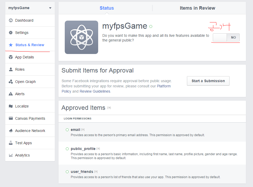The width and height of the screenshot is (253, 187).
Task: Open the Review Guidelines link
Action: [x=95, y=91]
